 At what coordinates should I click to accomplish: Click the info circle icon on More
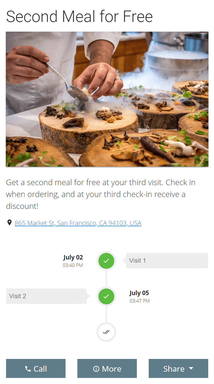[96, 369]
